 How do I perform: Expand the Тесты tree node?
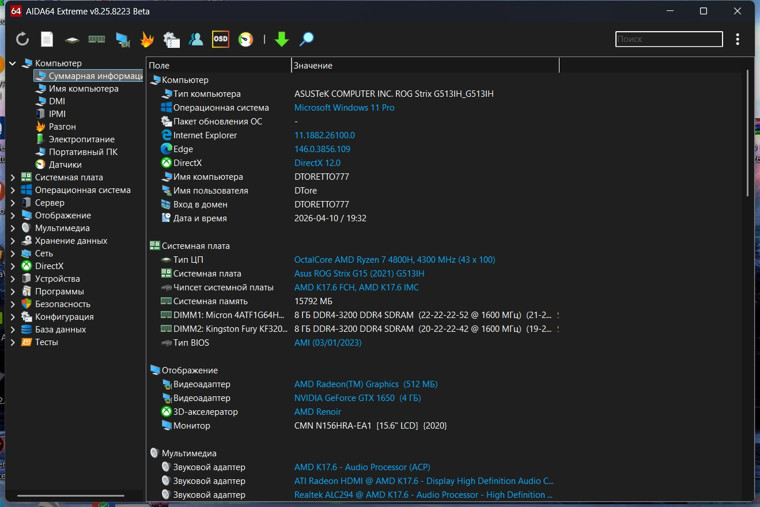[x=13, y=342]
